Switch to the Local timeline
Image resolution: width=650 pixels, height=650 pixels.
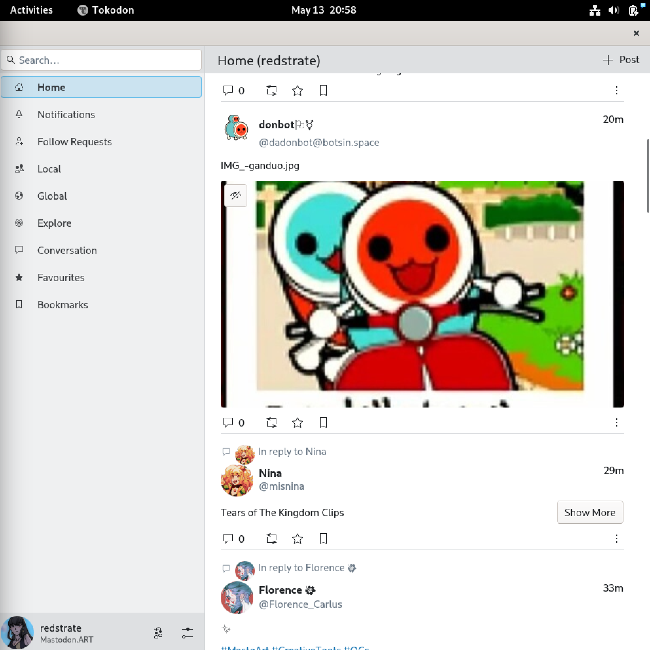(x=101, y=169)
